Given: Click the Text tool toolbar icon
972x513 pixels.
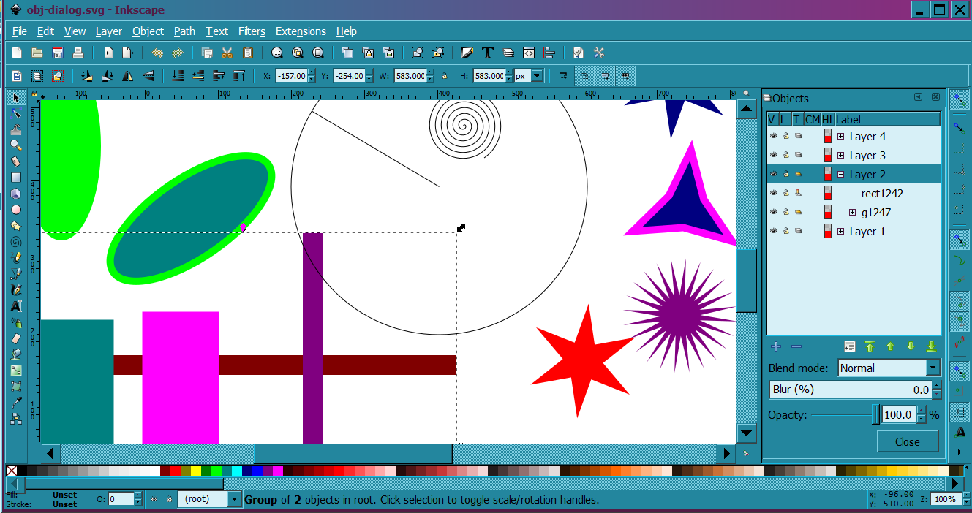Looking at the screenshot, I should 488,53.
